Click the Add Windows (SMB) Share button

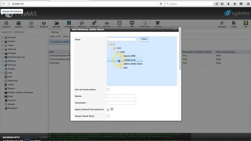60,42
